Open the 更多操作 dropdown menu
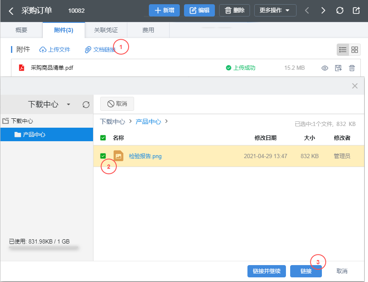The height and width of the screenshot is (282, 368). [275, 11]
